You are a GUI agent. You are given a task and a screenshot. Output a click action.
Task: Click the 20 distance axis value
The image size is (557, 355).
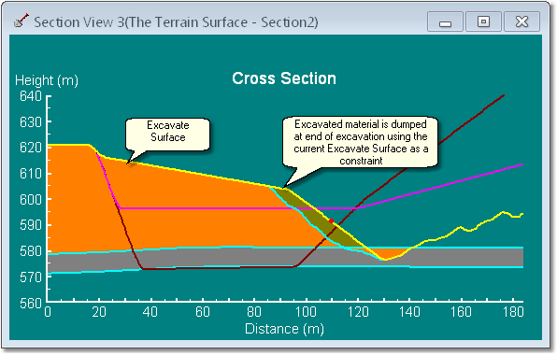coord(99,312)
